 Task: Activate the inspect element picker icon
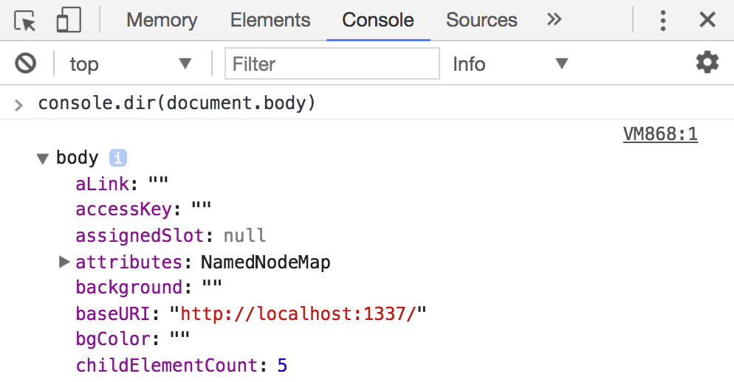coord(25,20)
